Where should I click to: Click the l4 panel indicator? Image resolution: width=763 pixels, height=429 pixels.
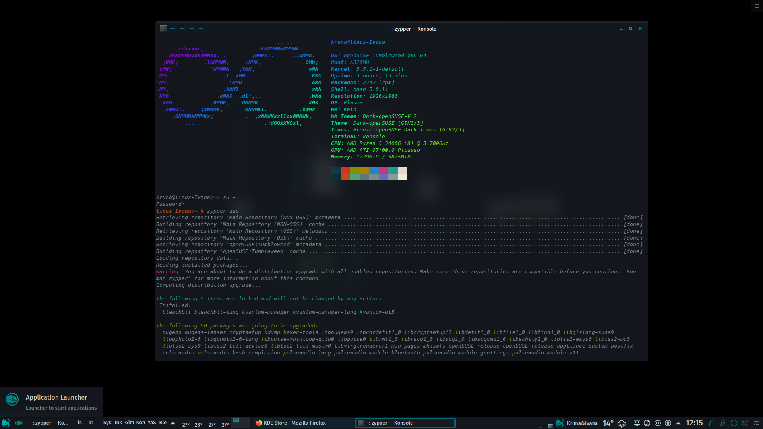(x=80, y=423)
